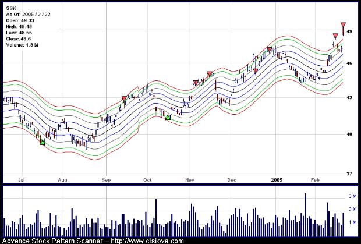The image size is (361, 244).
Task: Click the 'Low: 48.55' value
Action: coord(19,33)
